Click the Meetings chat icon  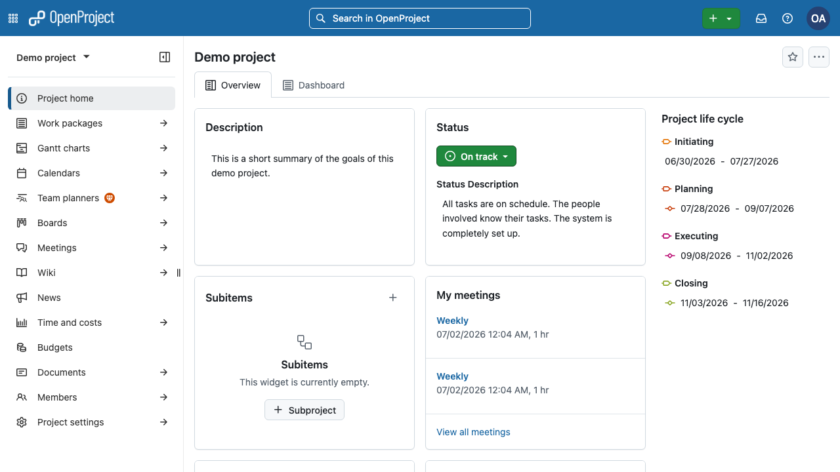[22, 248]
